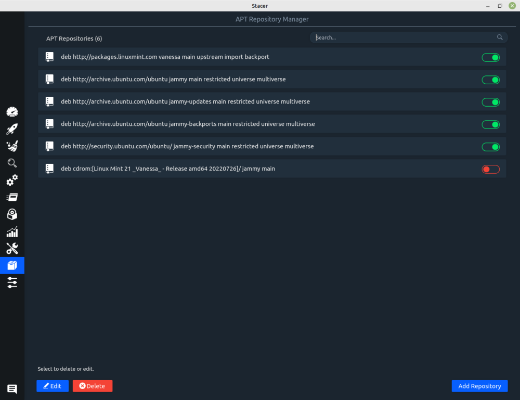Open Startup Apps rocket icon

pos(12,129)
